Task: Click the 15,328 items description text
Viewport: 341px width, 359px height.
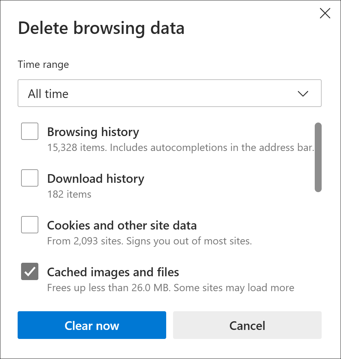Action: pos(180,148)
